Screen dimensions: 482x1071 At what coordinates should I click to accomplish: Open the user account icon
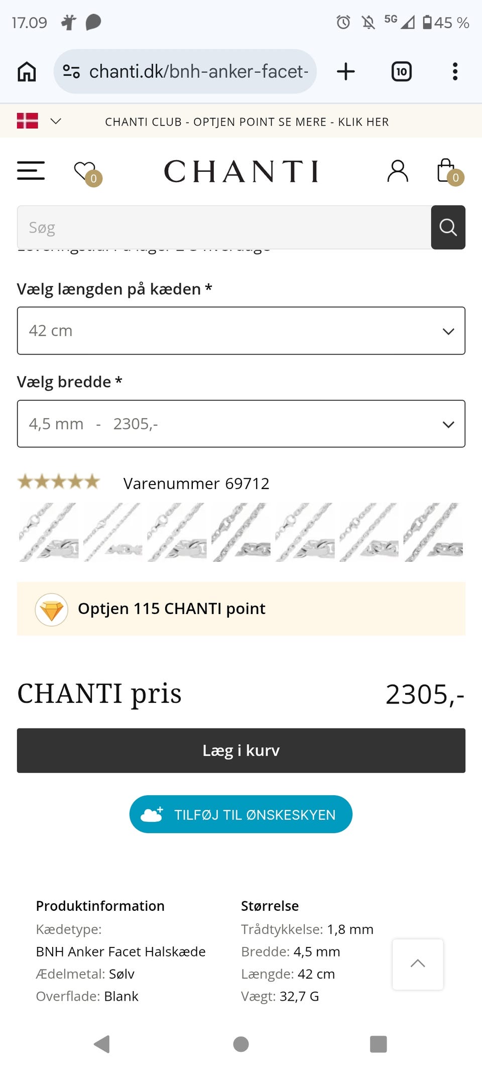pyautogui.click(x=397, y=171)
